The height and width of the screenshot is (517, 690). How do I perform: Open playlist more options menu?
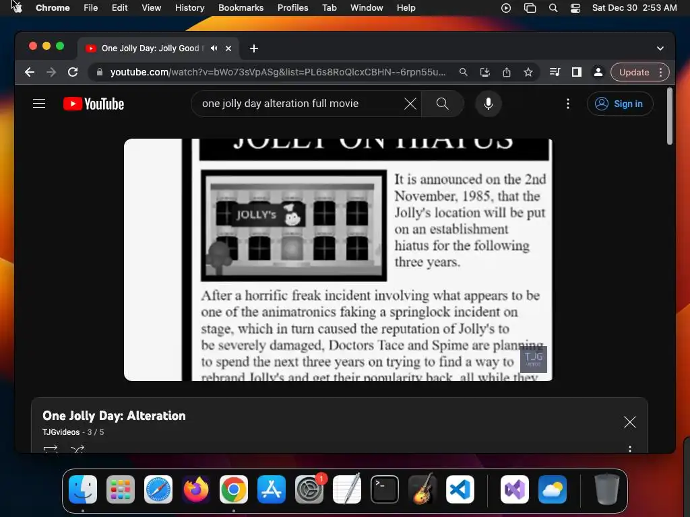pos(630,449)
